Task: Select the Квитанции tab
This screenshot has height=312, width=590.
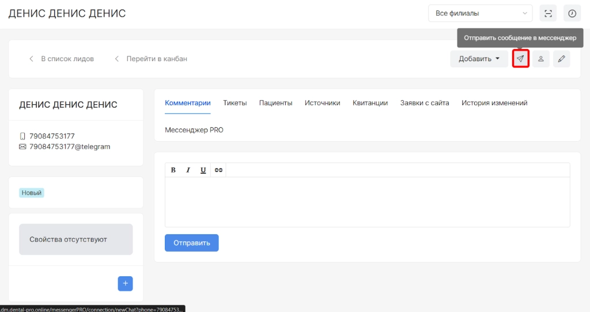Action: tap(370, 103)
